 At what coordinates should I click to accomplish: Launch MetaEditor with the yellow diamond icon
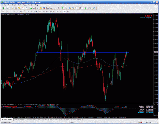41,8
